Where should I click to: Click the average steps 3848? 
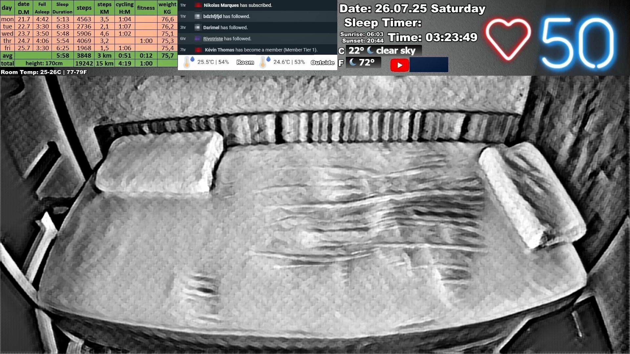(84, 55)
